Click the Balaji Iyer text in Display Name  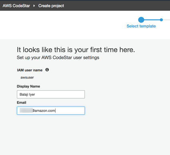27,94
